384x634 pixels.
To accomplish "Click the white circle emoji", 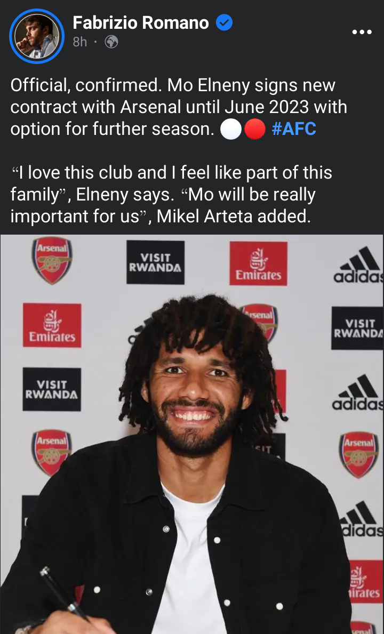I will tap(231, 130).
